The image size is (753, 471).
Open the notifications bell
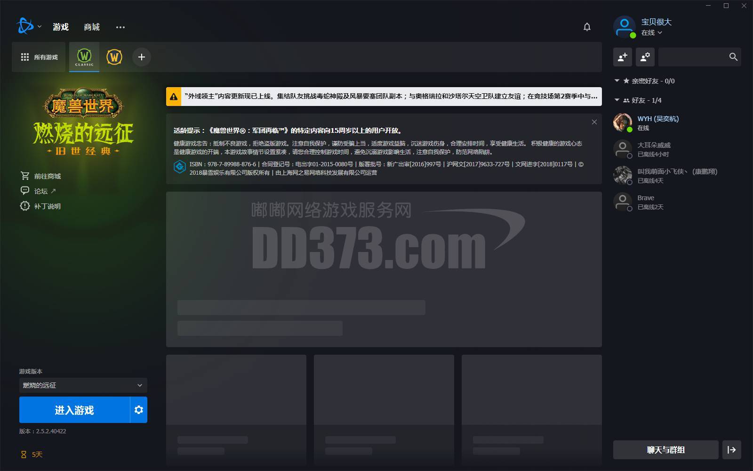[587, 27]
